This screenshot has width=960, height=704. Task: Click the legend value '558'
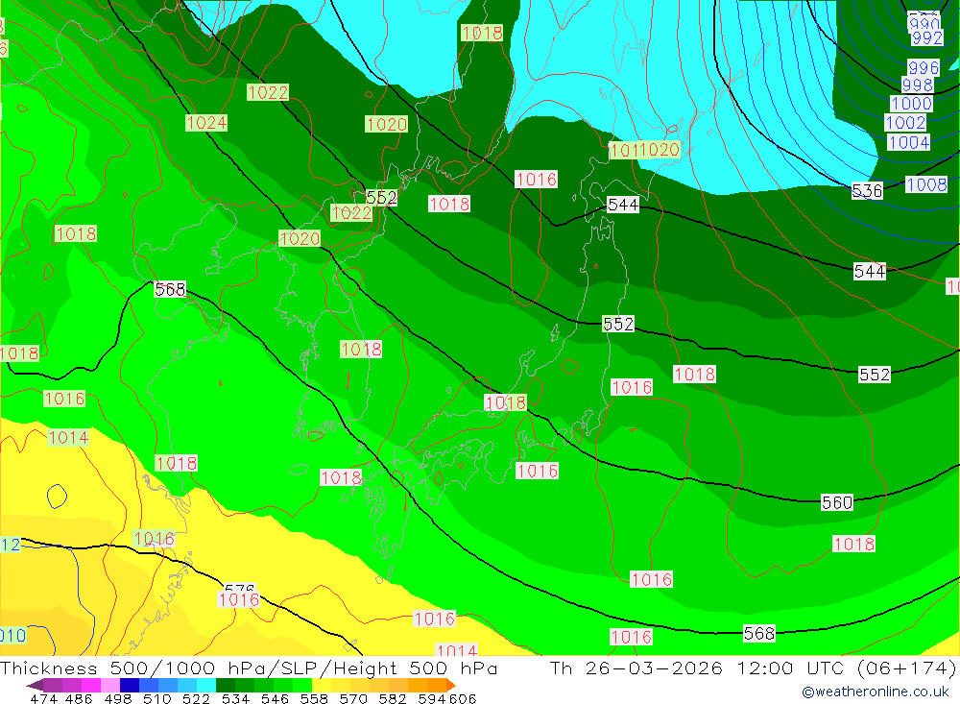314,698
